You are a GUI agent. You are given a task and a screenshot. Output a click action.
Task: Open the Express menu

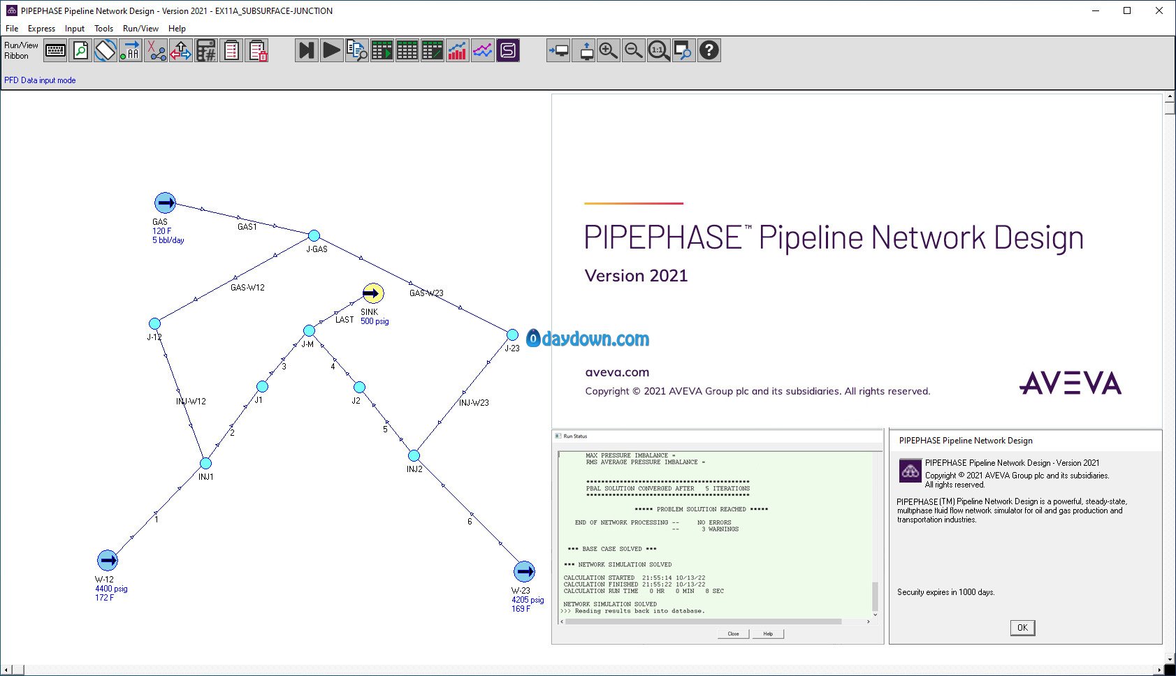[x=41, y=29]
